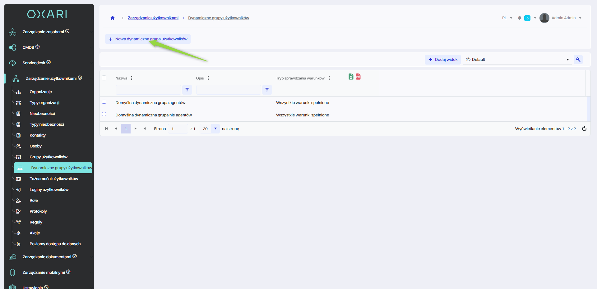This screenshot has width=597, height=289.
Task: Open items per page dropdown
Action: [x=215, y=129]
